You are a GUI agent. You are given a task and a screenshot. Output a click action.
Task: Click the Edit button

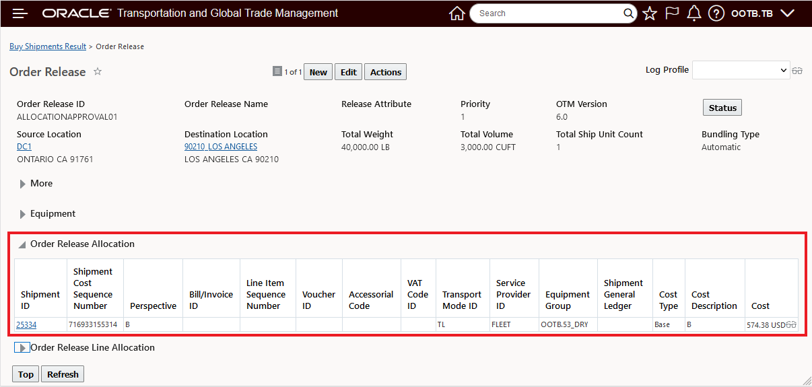pyautogui.click(x=349, y=72)
